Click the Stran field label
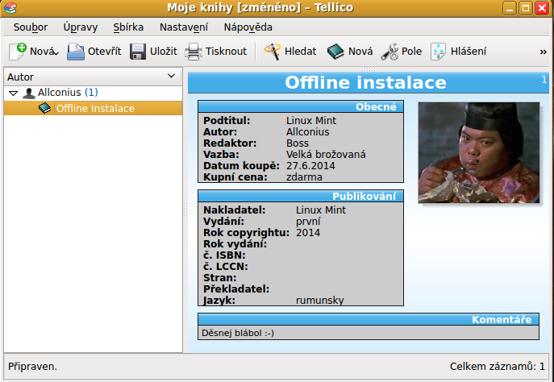 (x=220, y=278)
